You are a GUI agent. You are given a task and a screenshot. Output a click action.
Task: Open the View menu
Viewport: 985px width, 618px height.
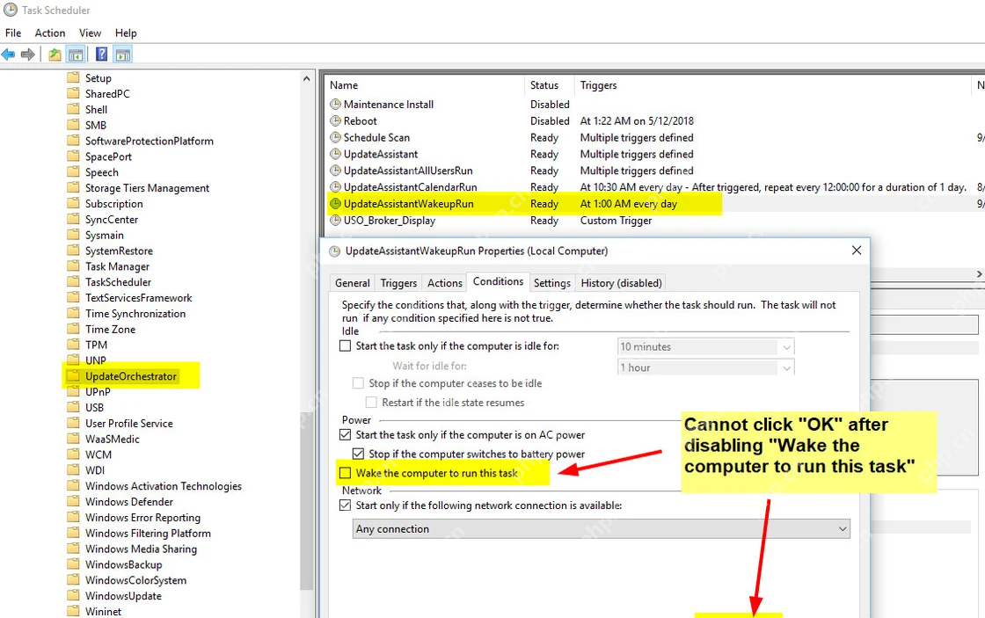(x=90, y=33)
